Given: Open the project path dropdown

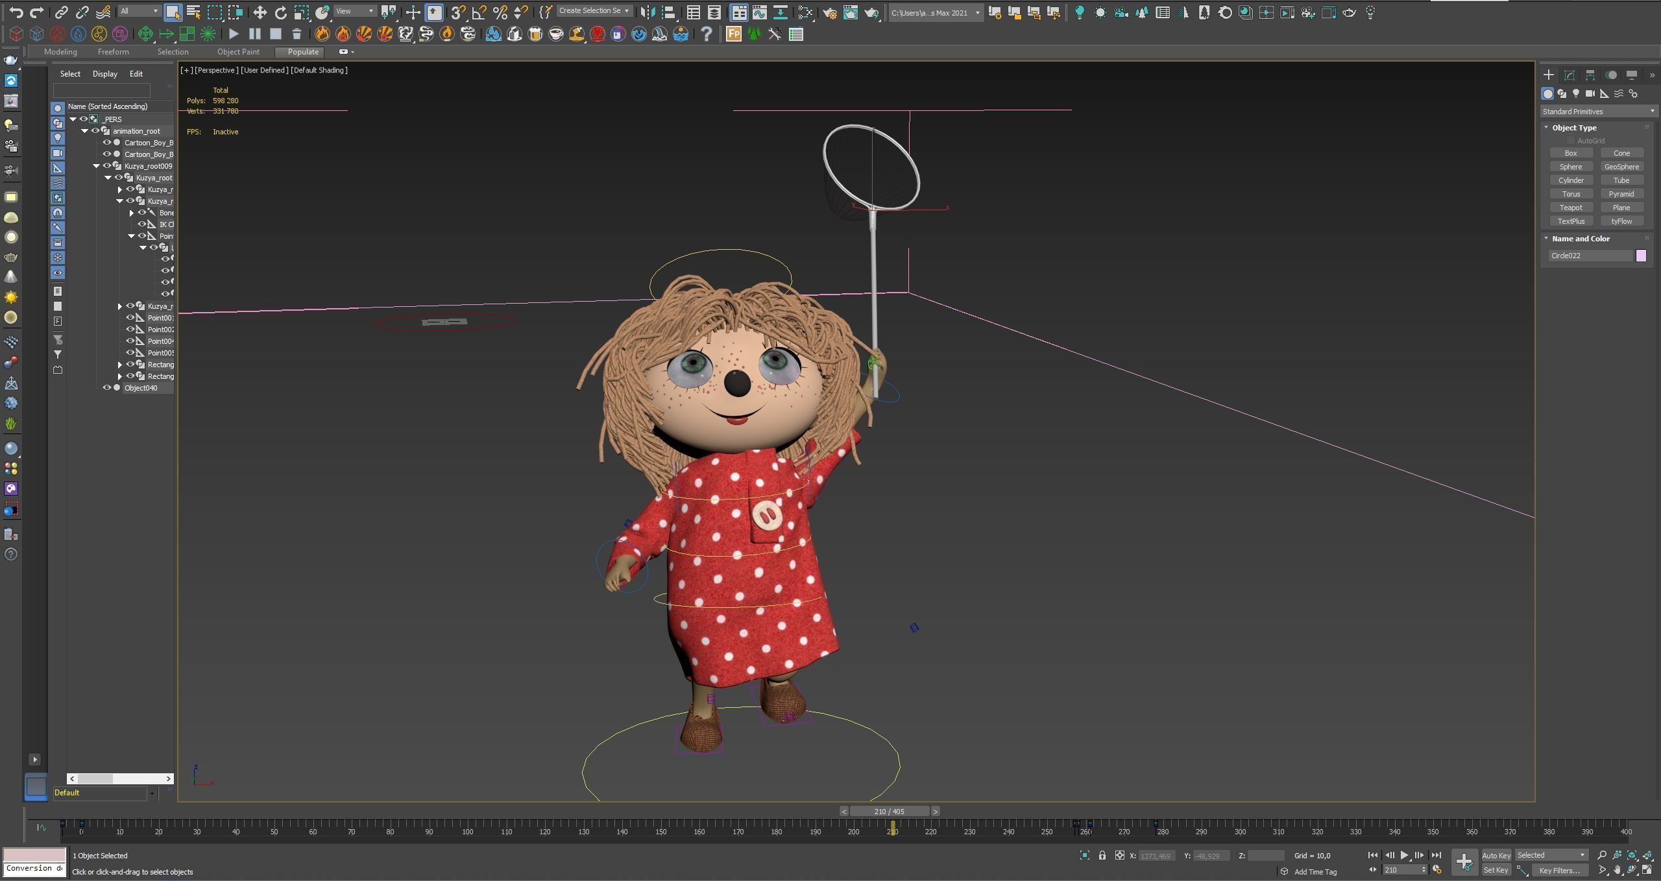Looking at the screenshot, I should tap(936, 12).
